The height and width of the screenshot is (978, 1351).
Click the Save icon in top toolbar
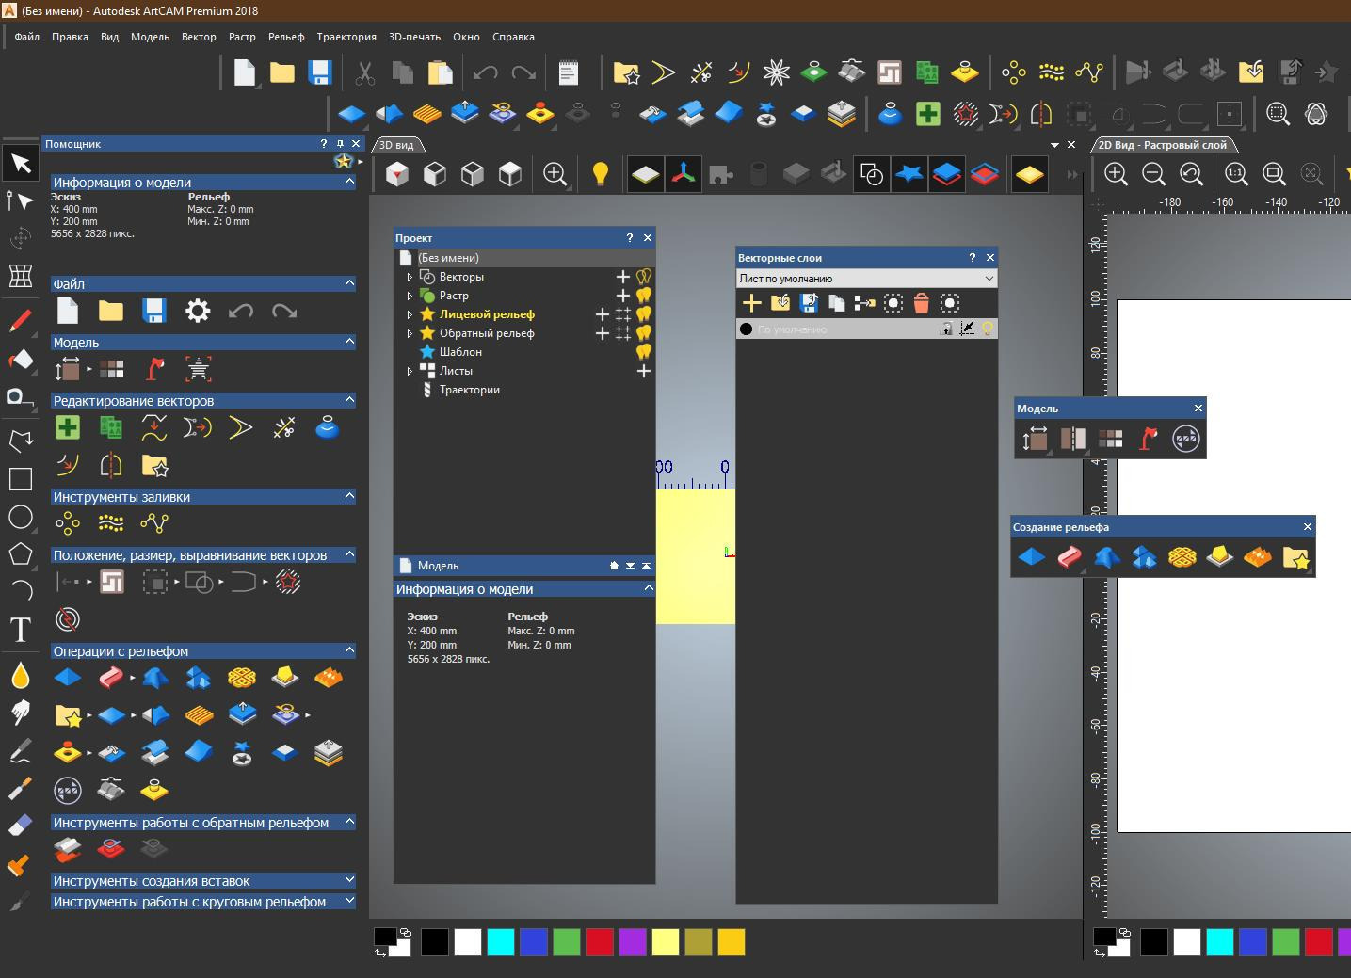click(319, 72)
